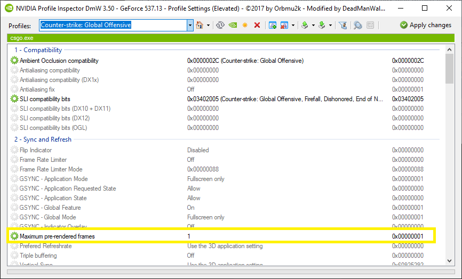Click the magnifier scan profiles icon
The width and height of the screenshot is (462, 279).
357,25
